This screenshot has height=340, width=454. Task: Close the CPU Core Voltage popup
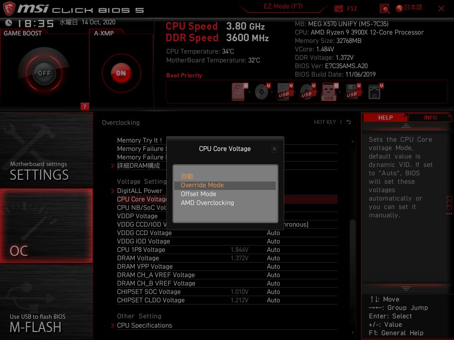click(274, 149)
